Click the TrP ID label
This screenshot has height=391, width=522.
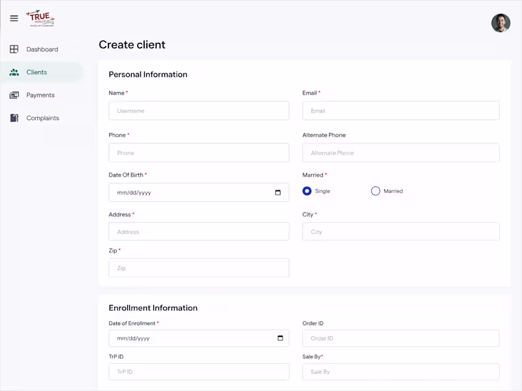click(x=116, y=356)
